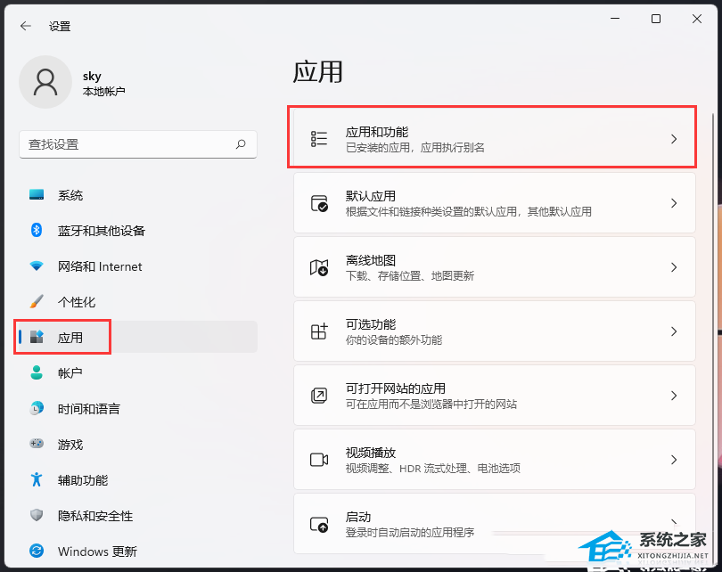Click the 系统 monitor icon
The height and width of the screenshot is (572, 722).
tap(37, 194)
